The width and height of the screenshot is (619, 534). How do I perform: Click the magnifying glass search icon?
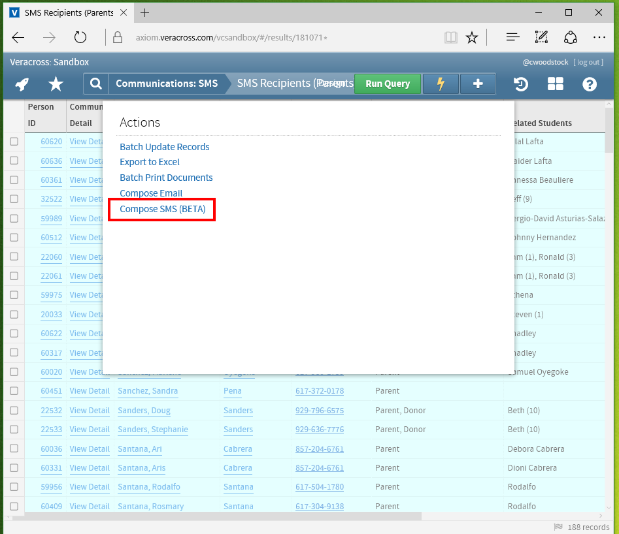click(x=96, y=84)
